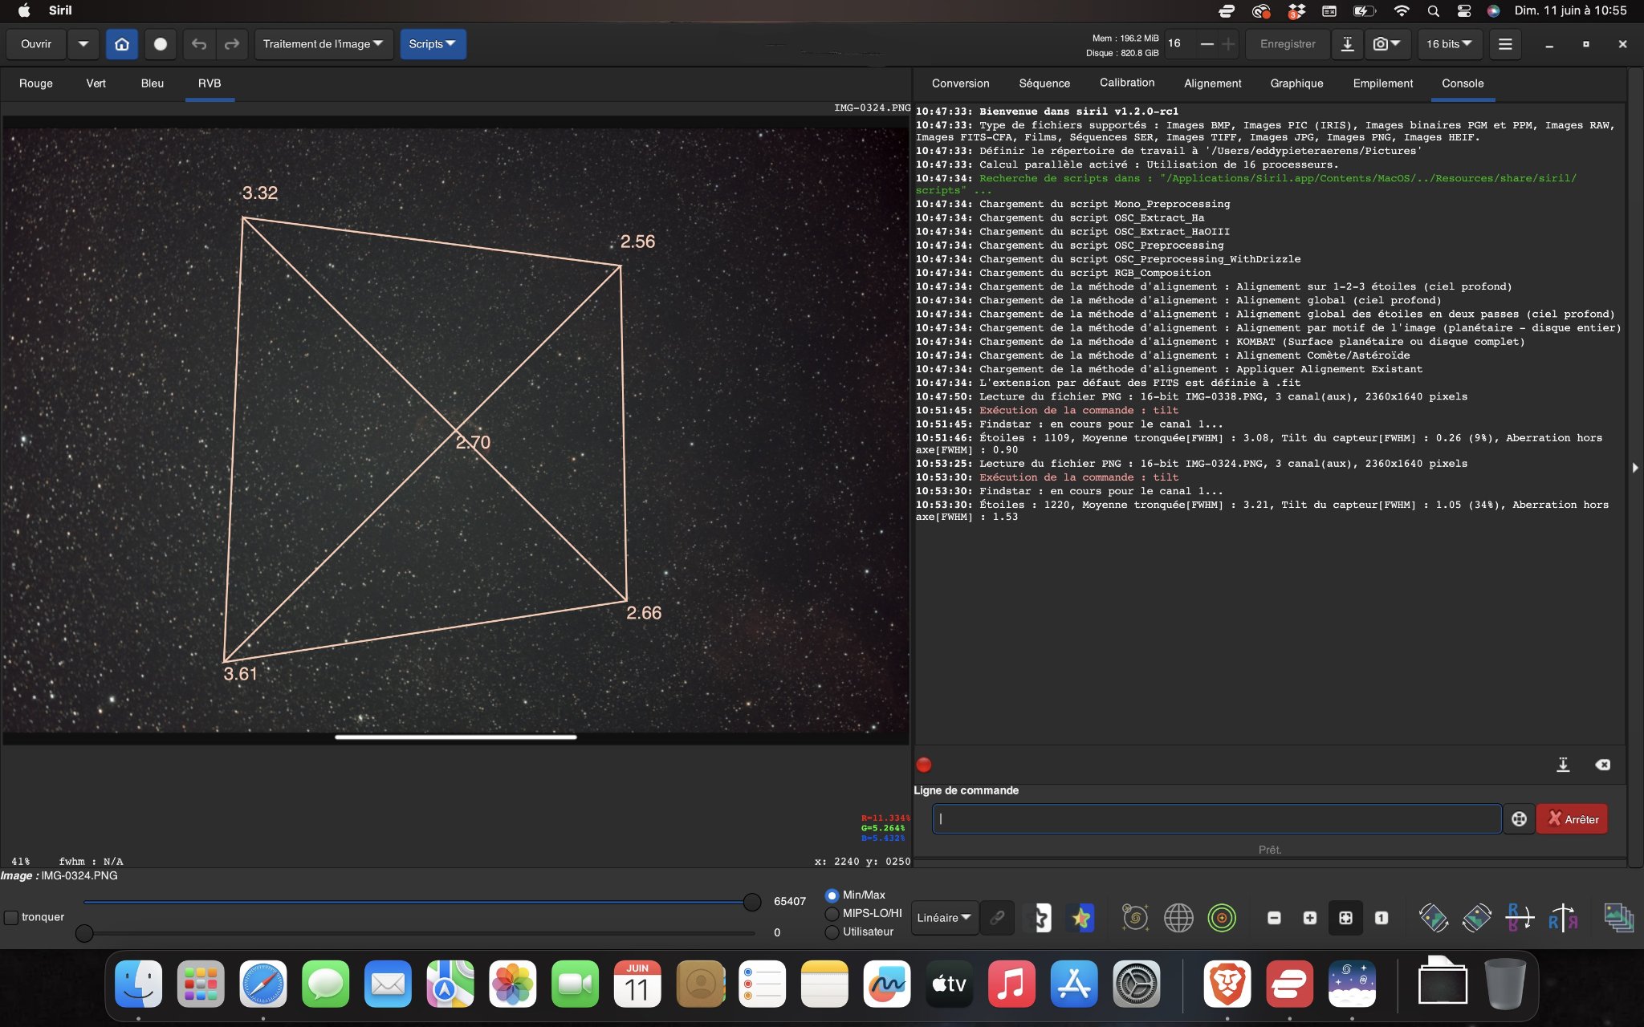This screenshot has width=1644, height=1027.
Task: Click the upper histogram cut slider handle
Action: click(x=752, y=902)
